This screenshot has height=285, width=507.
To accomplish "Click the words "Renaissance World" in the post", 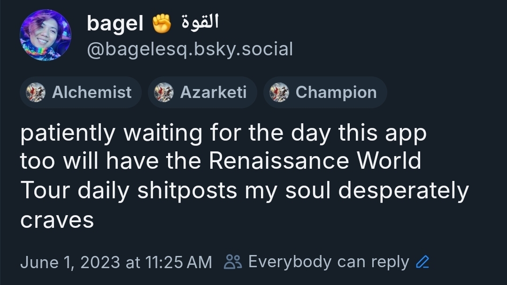I will pos(315,161).
